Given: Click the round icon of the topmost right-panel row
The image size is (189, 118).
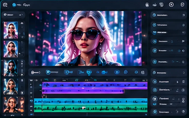Looking at the screenshot, I should pos(154,15).
